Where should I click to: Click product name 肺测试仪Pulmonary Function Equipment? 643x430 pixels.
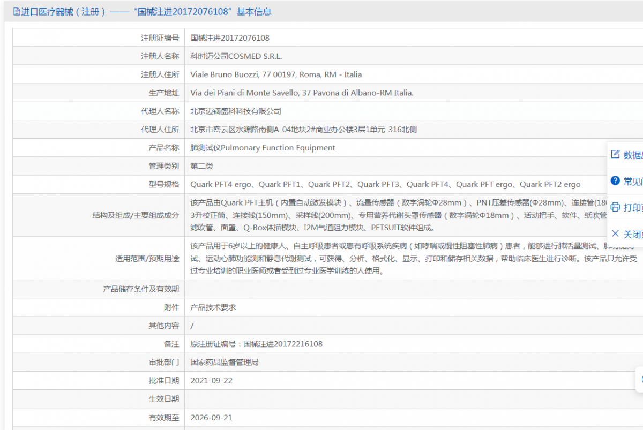(263, 148)
